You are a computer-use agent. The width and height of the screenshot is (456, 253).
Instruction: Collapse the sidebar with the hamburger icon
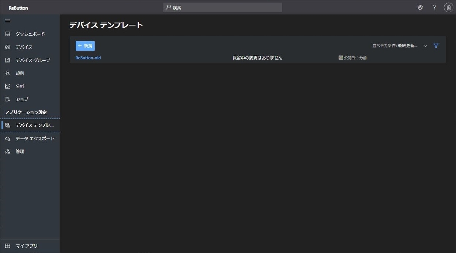[7, 21]
